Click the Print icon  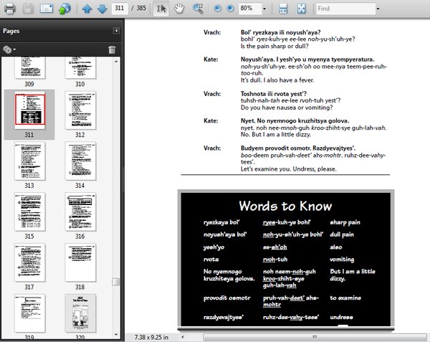9,9
